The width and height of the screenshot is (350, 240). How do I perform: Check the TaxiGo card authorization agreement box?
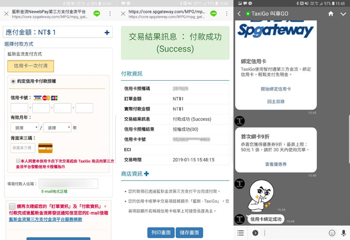(x=18, y=161)
